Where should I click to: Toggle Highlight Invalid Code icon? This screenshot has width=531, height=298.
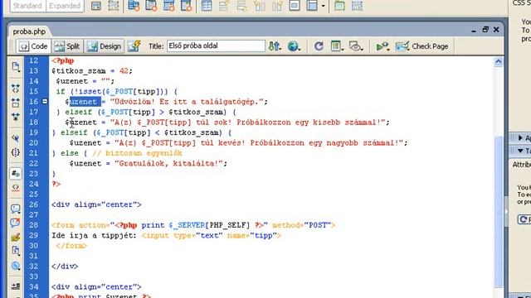tap(16, 188)
